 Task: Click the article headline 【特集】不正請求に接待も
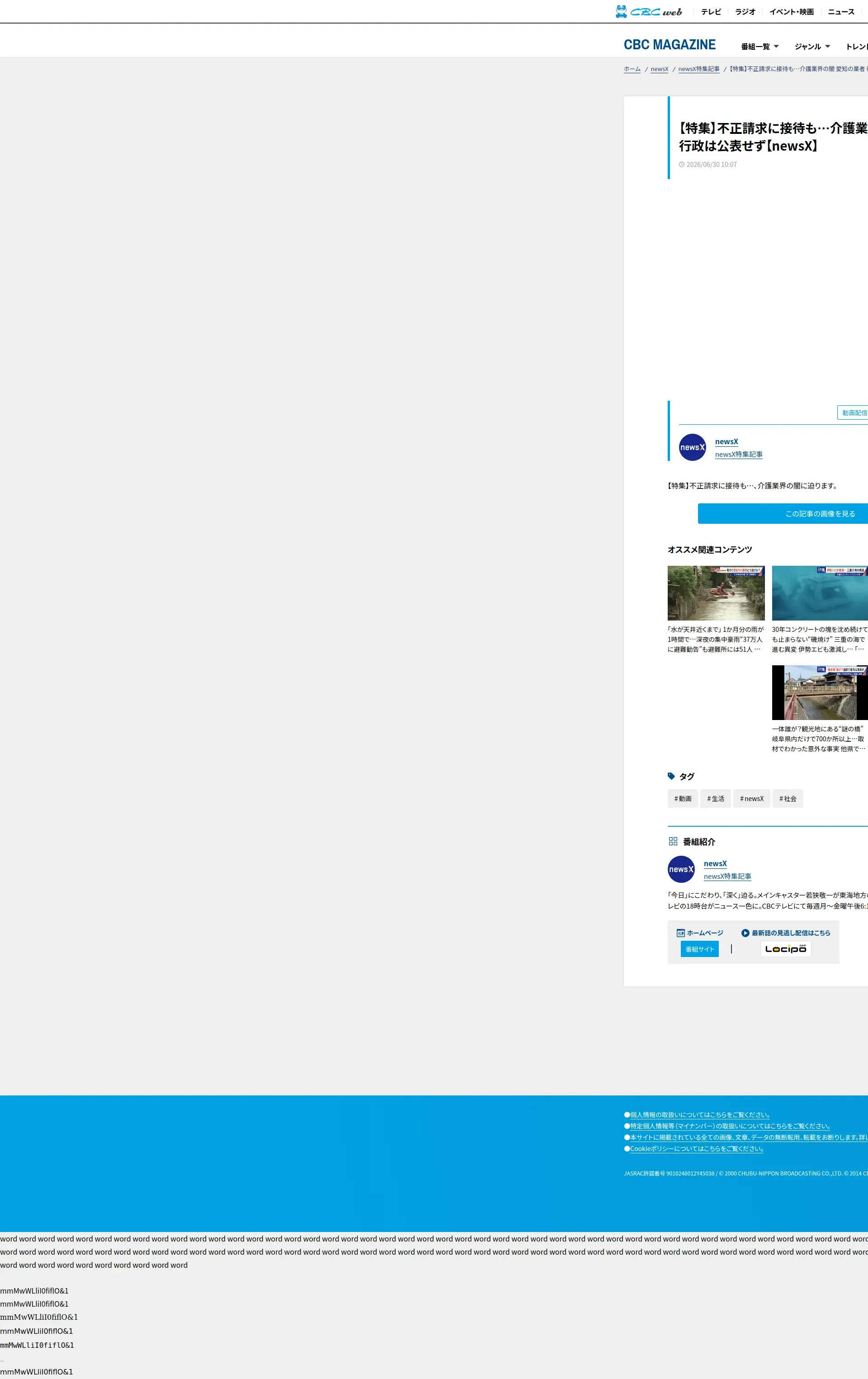click(x=774, y=137)
